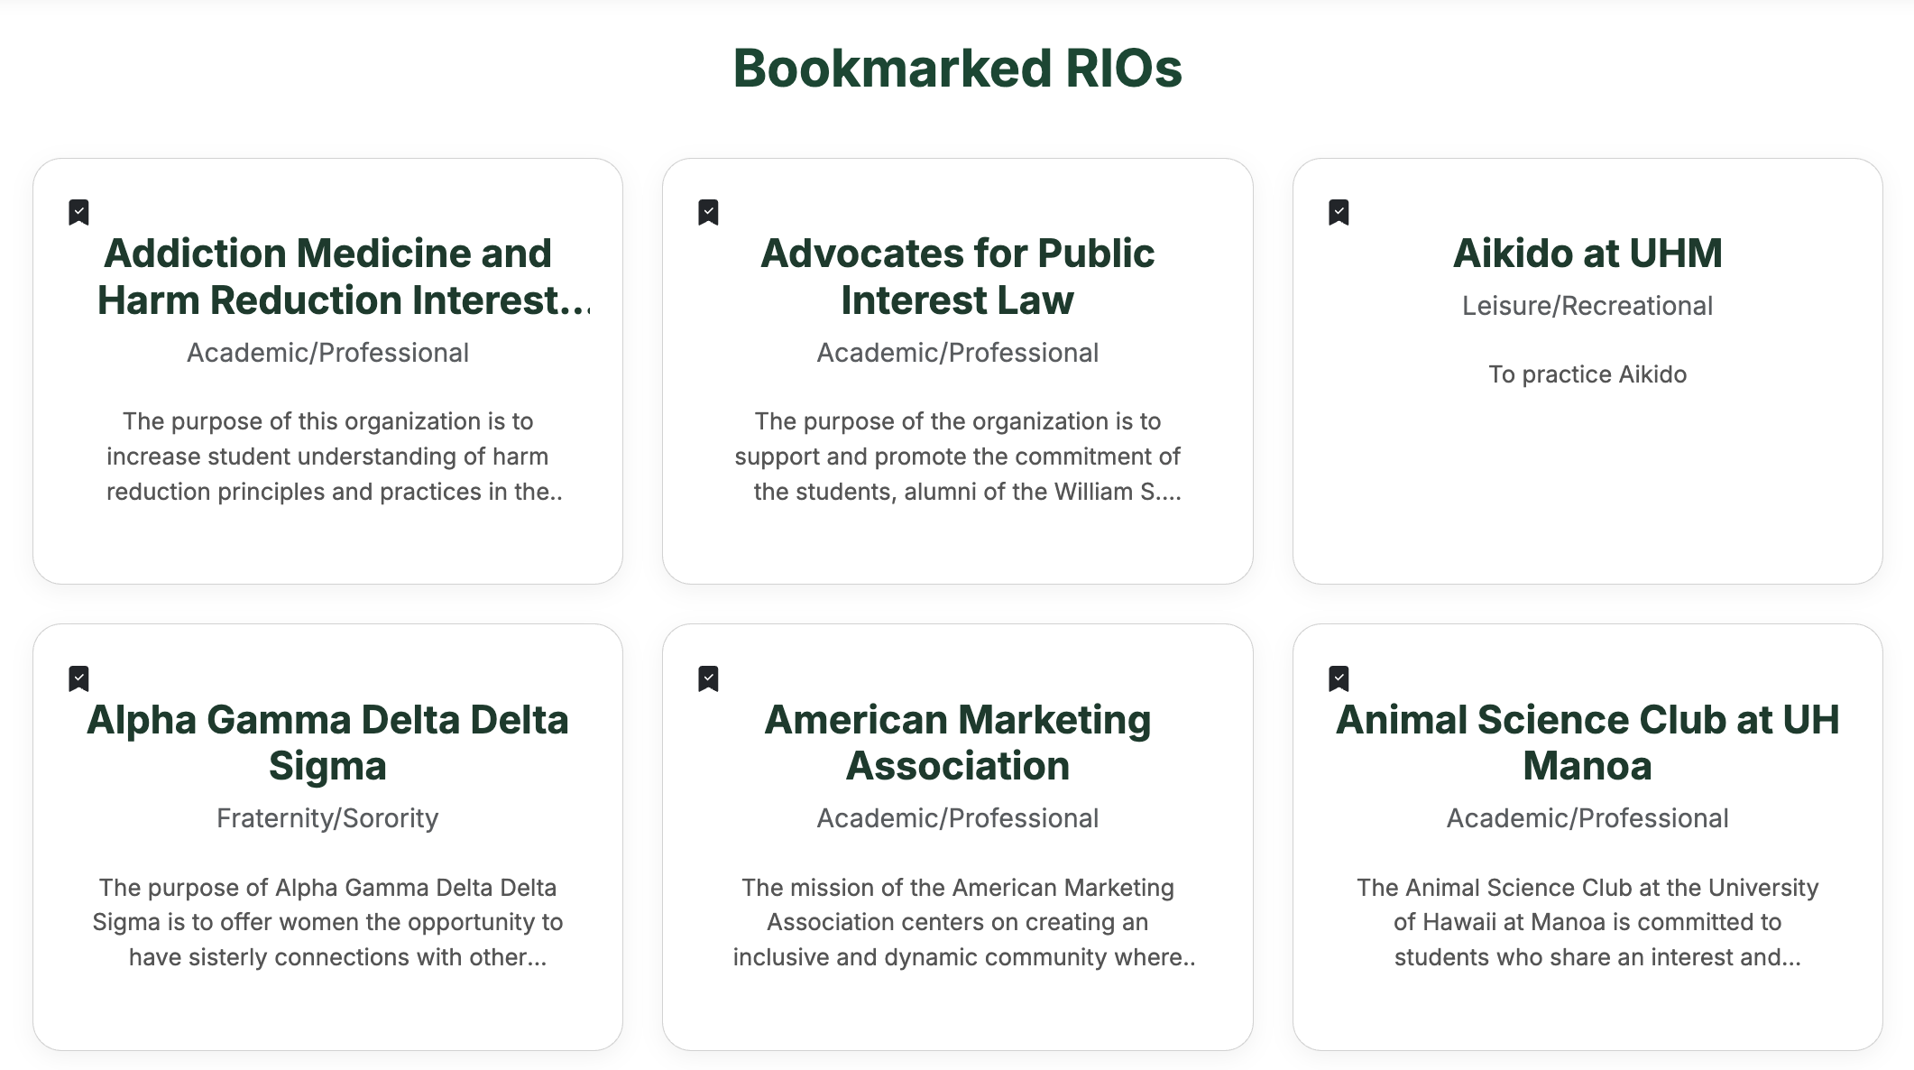The image size is (1914, 1070).
Task: Select the American Marketing Association title
Action: (x=957, y=743)
